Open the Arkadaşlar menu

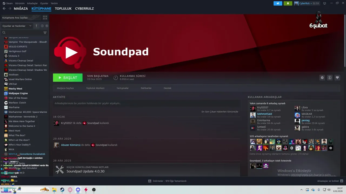tap(32, 3)
